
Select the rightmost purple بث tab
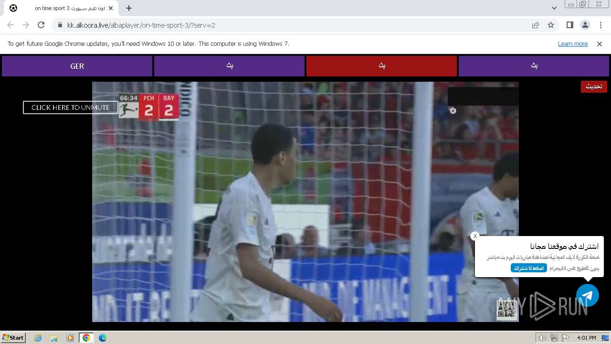click(534, 66)
